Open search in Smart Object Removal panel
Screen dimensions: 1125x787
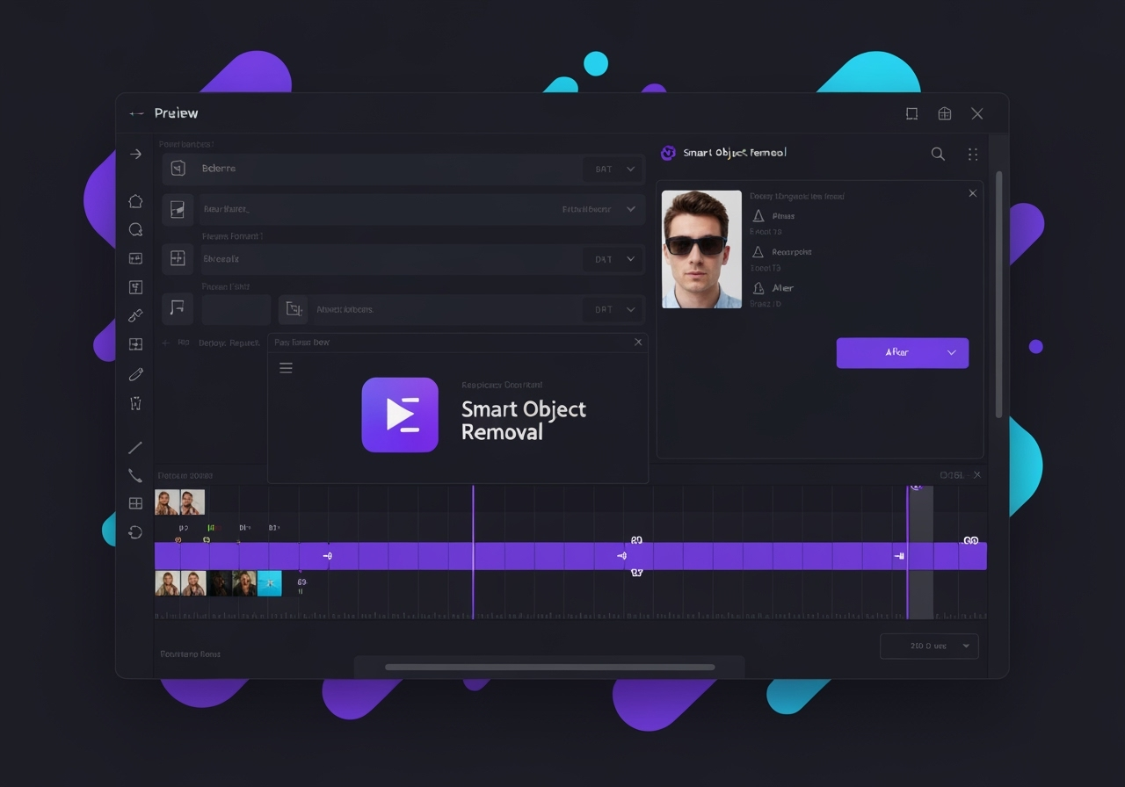(x=938, y=154)
